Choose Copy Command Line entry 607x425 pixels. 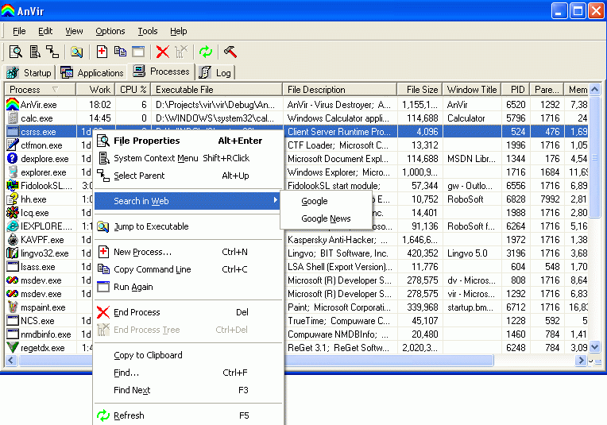point(188,269)
